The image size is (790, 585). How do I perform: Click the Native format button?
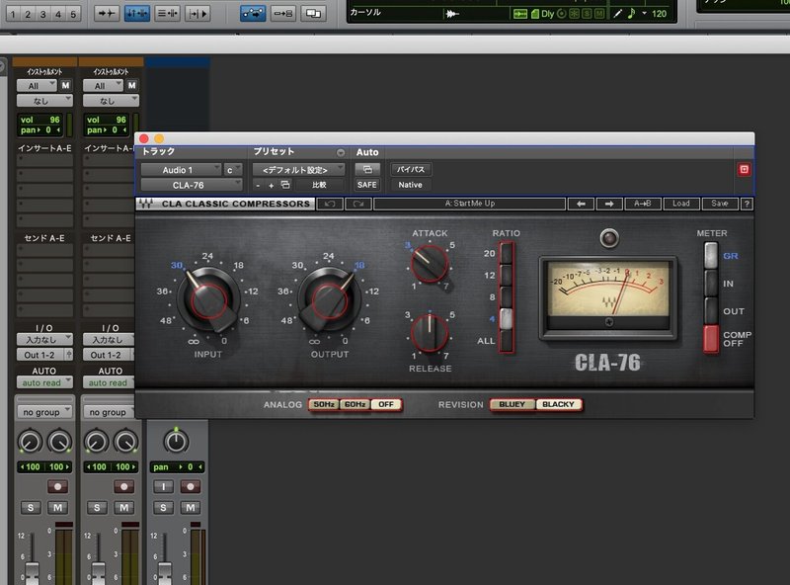(x=411, y=185)
